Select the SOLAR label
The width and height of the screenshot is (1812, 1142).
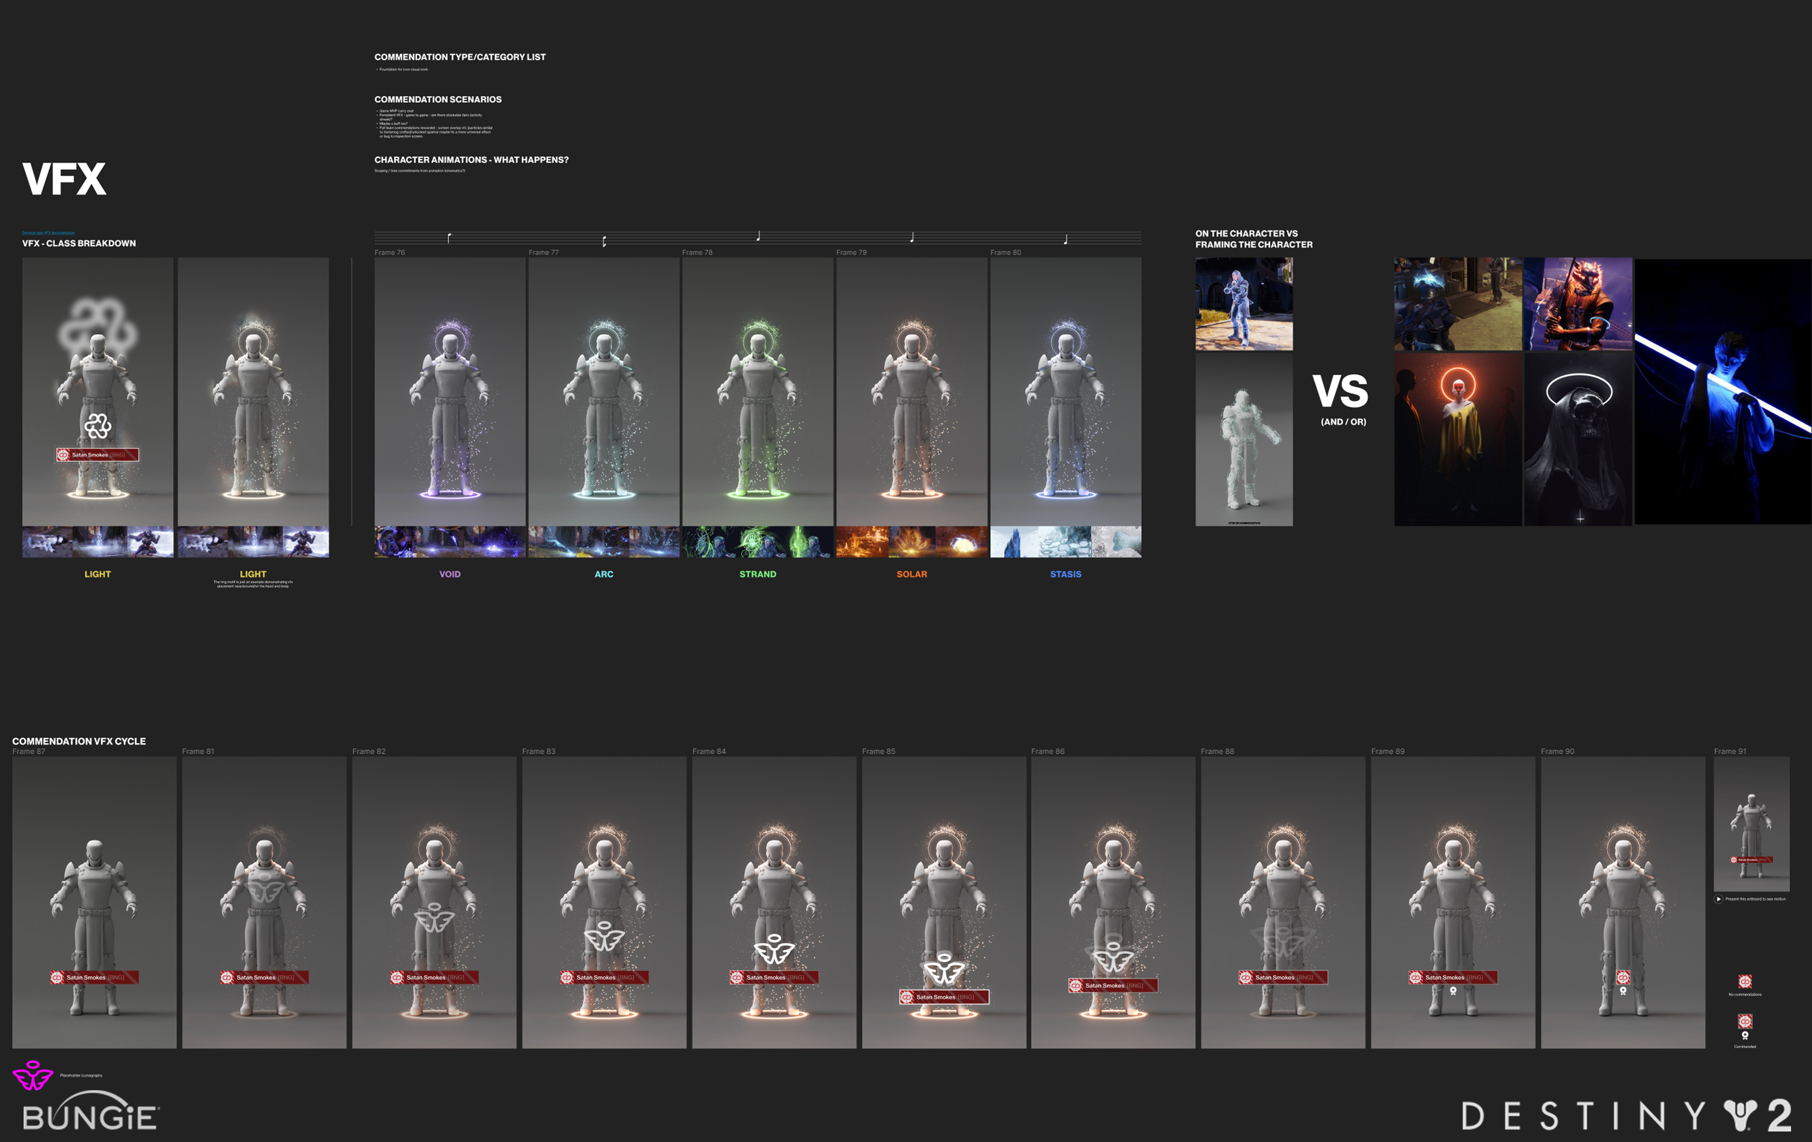pyautogui.click(x=912, y=574)
